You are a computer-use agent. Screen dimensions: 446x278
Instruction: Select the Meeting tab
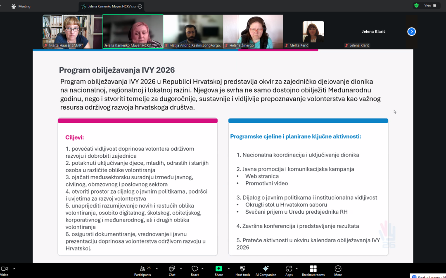tap(21, 6)
